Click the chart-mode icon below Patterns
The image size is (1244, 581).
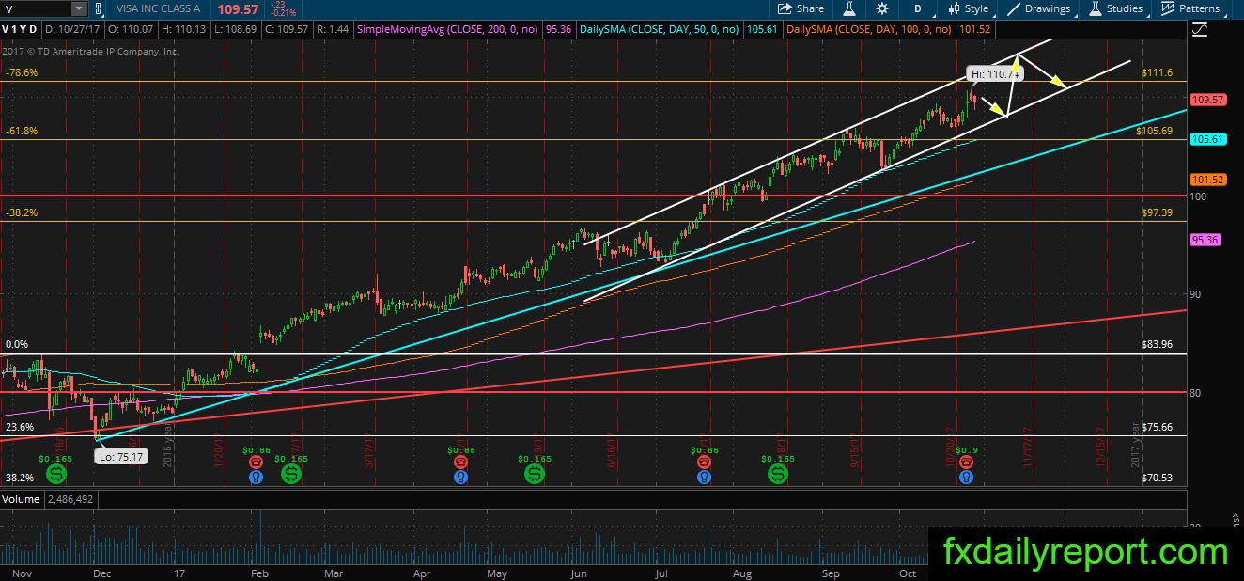pyautogui.click(x=1199, y=30)
